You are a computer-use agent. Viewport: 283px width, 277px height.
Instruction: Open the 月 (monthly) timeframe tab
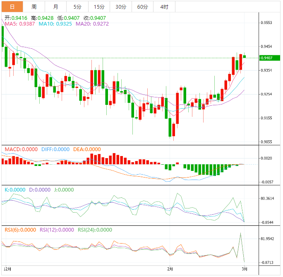coord(55,7)
